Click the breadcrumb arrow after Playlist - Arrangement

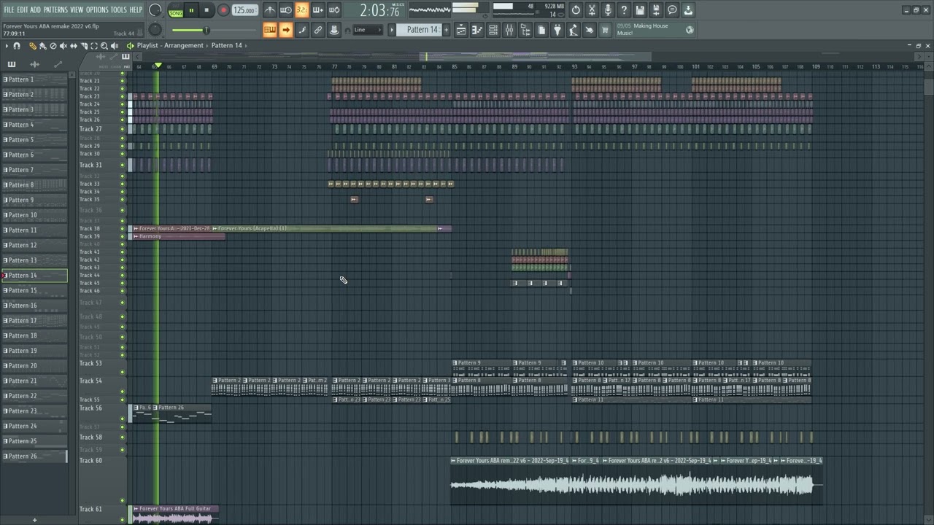(x=207, y=45)
